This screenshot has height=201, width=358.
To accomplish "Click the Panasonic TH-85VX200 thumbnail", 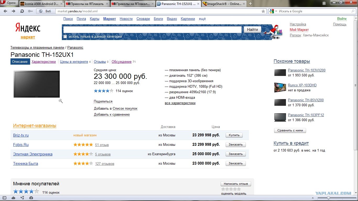I will pyautogui.click(x=280, y=102).
